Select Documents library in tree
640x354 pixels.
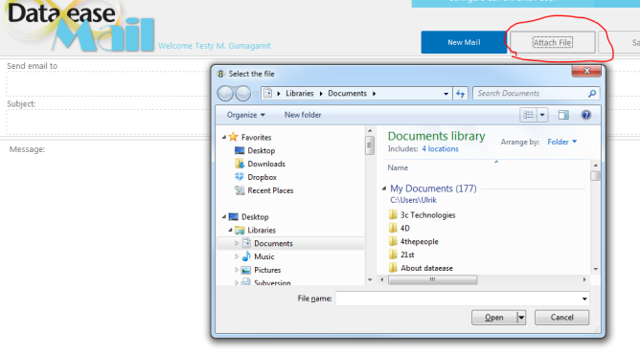click(x=273, y=243)
